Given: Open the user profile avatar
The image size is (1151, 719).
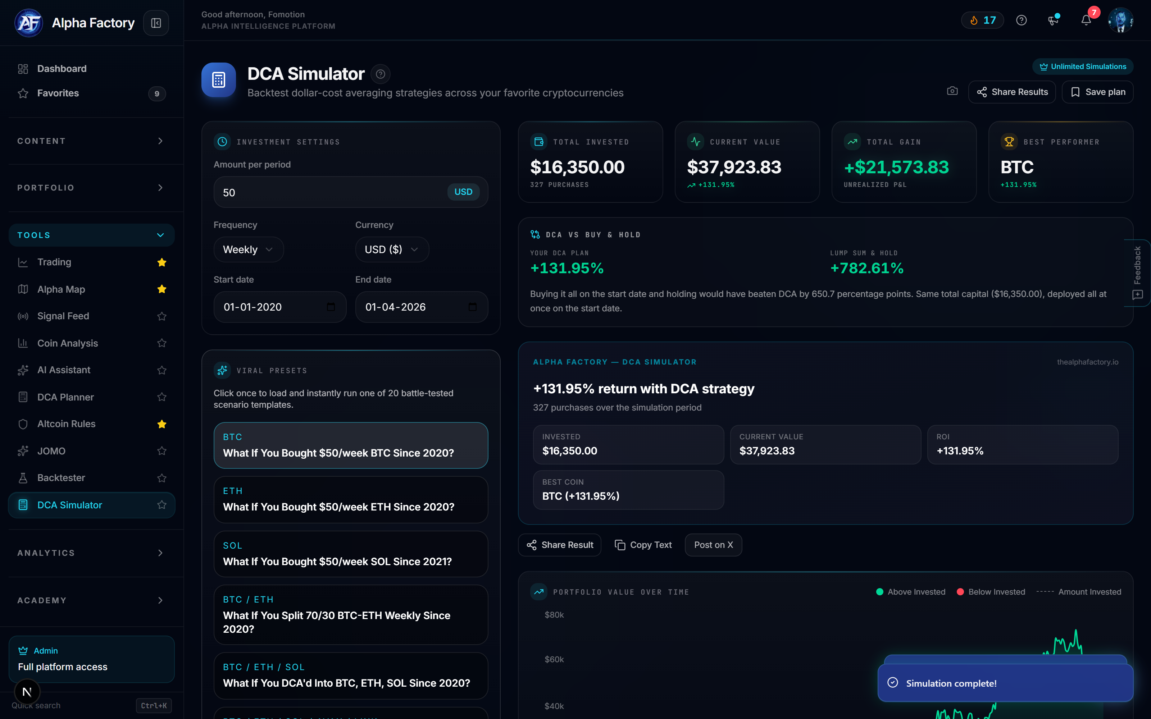Looking at the screenshot, I should [x=1120, y=20].
